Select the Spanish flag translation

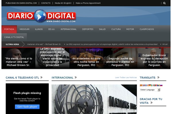(141, 85)
